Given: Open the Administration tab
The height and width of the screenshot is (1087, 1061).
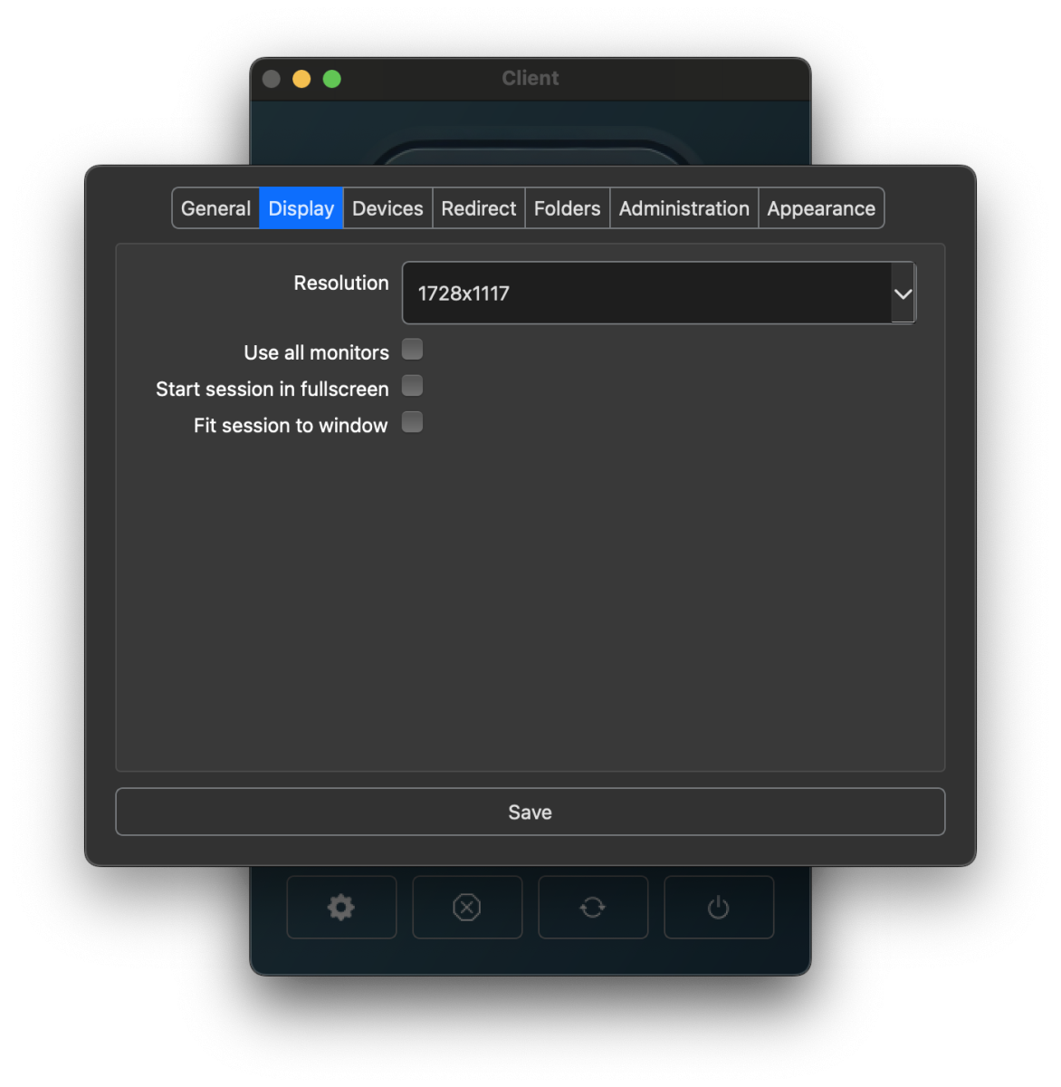Looking at the screenshot, I should click(684, 208).
